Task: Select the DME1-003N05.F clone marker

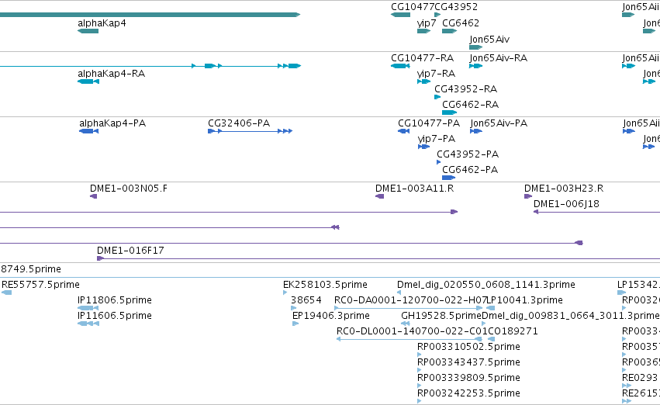Action: [x=93, y=196]
